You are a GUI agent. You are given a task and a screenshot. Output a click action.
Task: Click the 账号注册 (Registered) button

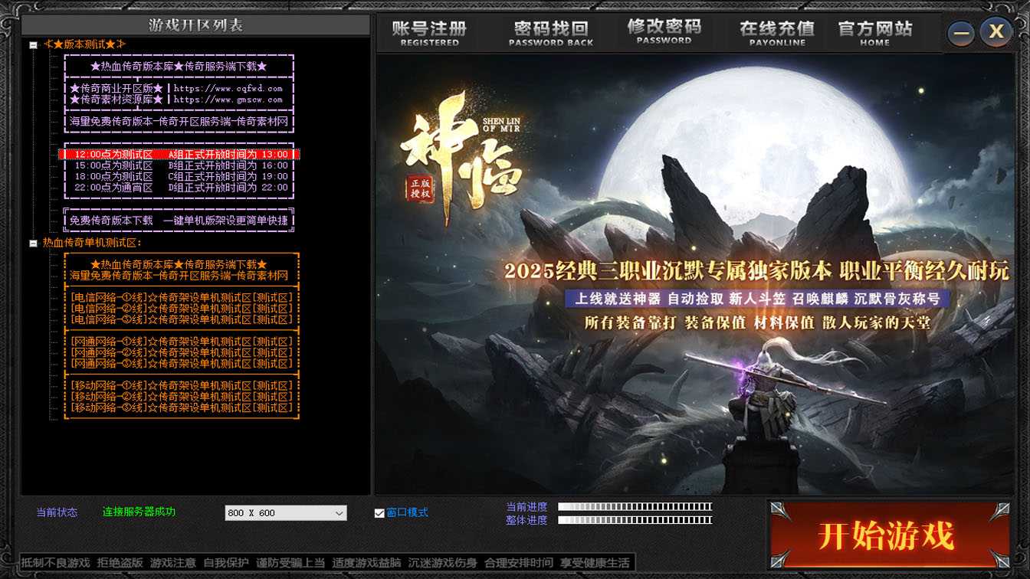point(429,33)
